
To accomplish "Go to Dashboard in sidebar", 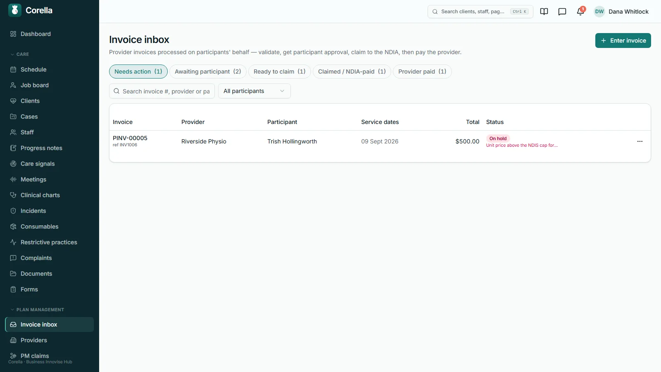I will [50, 34].
